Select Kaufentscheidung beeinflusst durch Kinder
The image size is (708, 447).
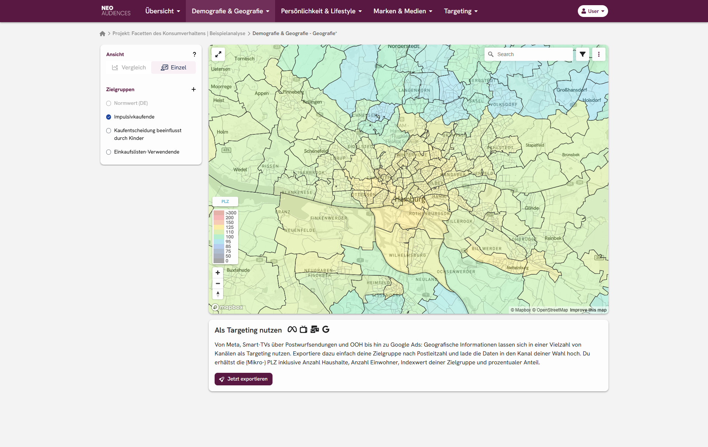coord(109,131)
